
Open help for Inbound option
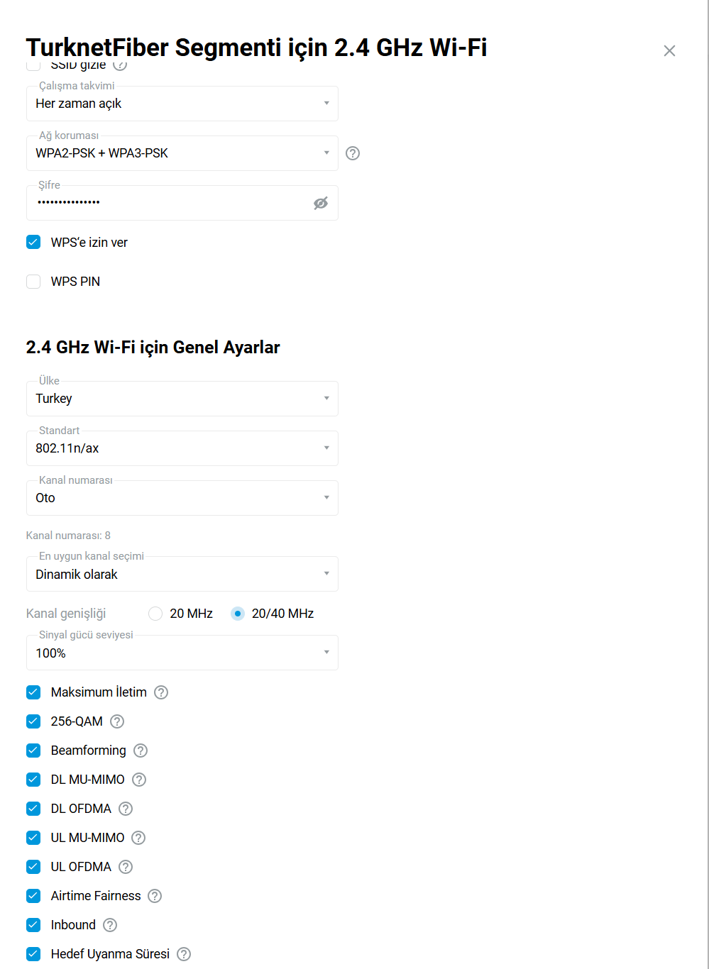(110, 925)
